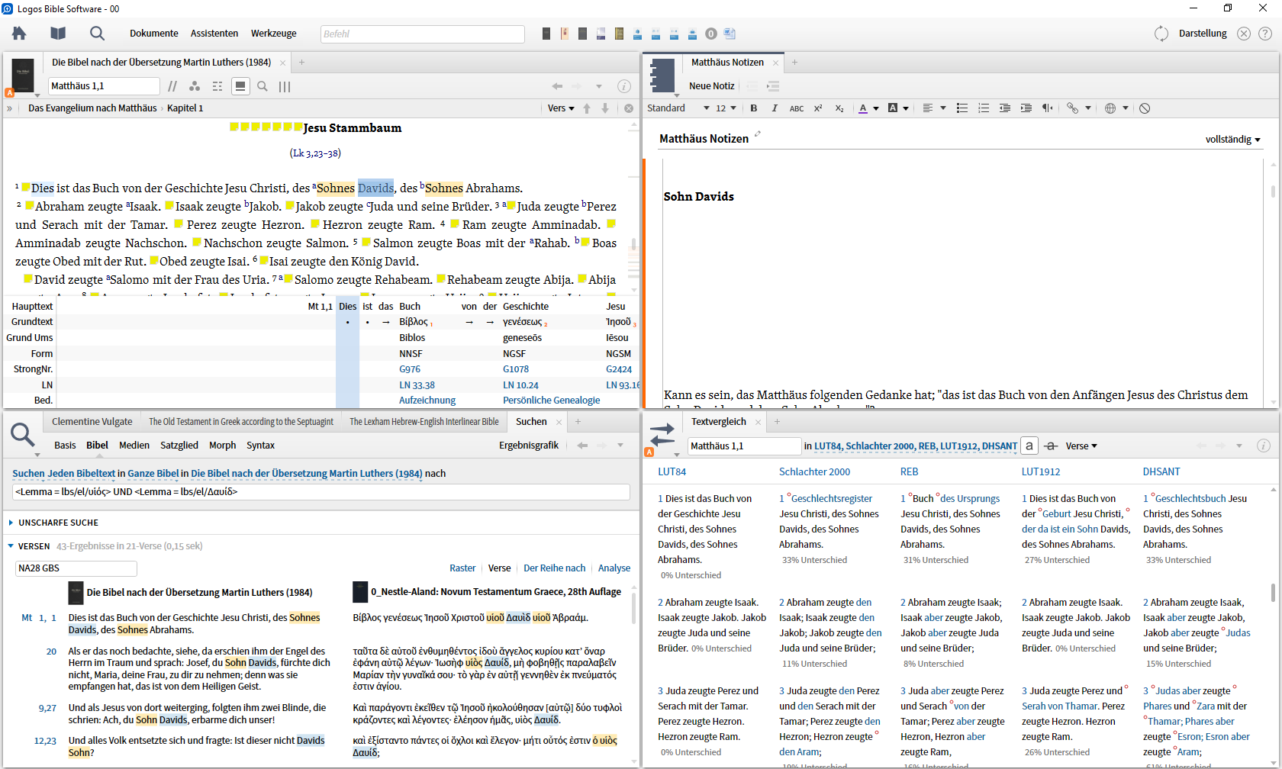The image size is (1282, 769).
Task: Select the Morph search type
Action: [x=222, y=446]
